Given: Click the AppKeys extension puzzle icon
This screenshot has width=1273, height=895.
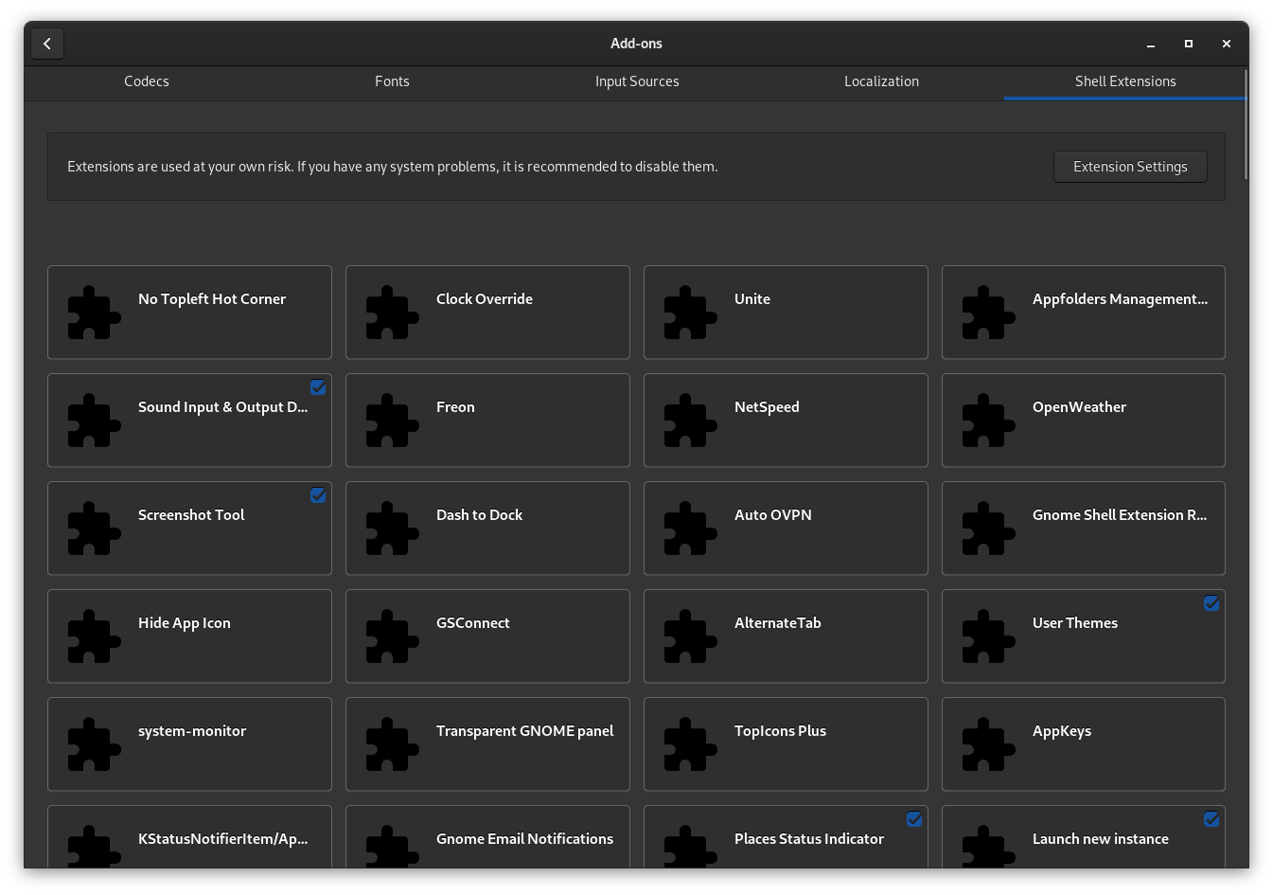Looking at the screenshot, I should pos(989,744).
